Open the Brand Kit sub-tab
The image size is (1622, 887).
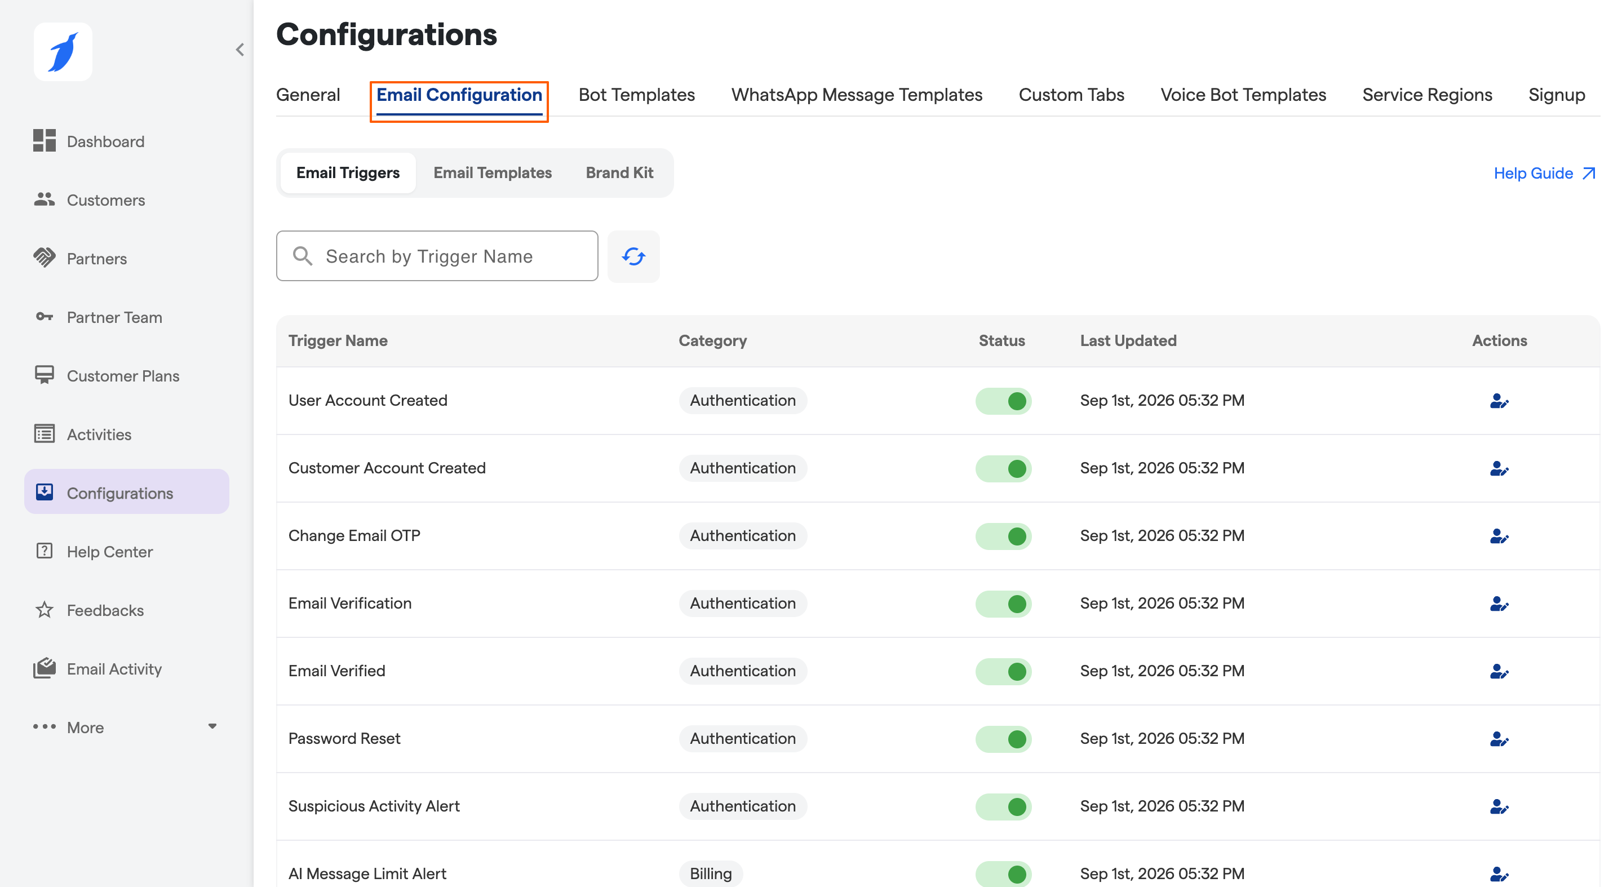(x=619, y=172)
